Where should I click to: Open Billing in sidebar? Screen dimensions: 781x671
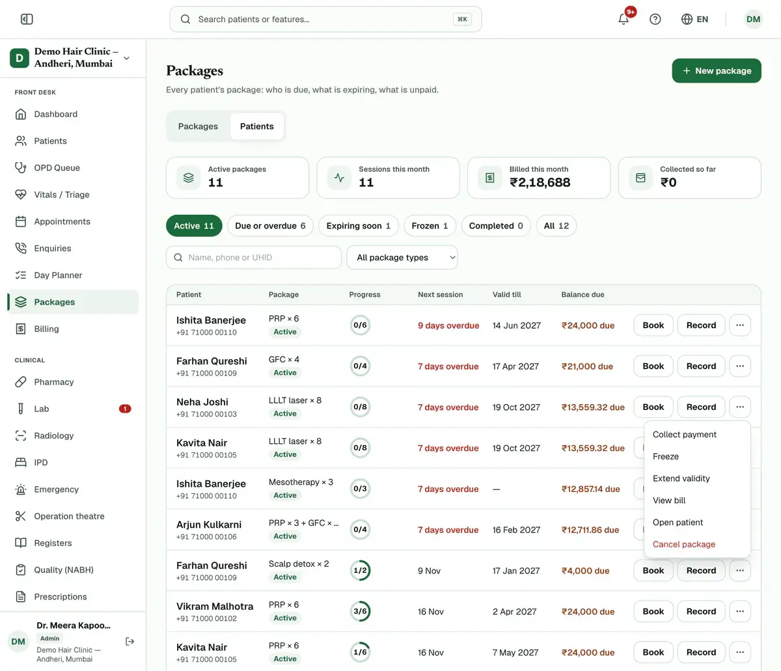coord(73,329)
